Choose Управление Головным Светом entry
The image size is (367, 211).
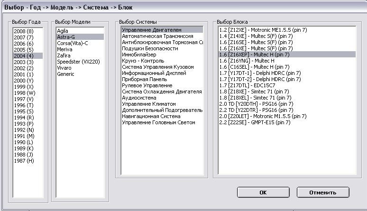[x=158, y=122]
